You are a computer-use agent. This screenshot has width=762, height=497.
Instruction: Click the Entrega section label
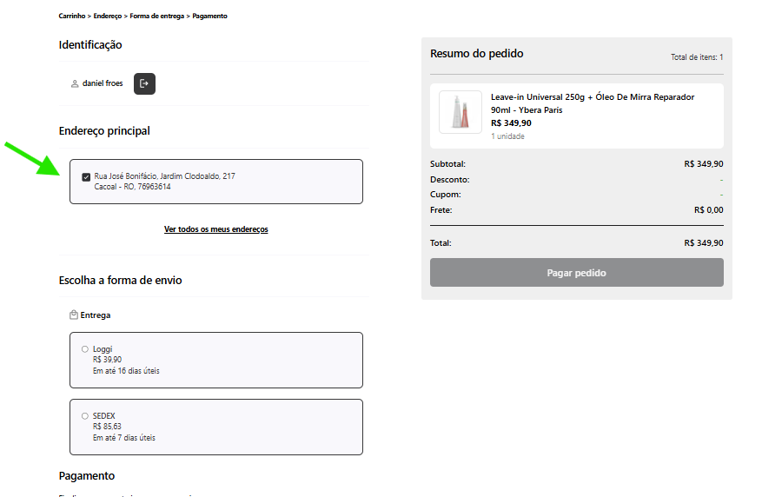(96, 315)
